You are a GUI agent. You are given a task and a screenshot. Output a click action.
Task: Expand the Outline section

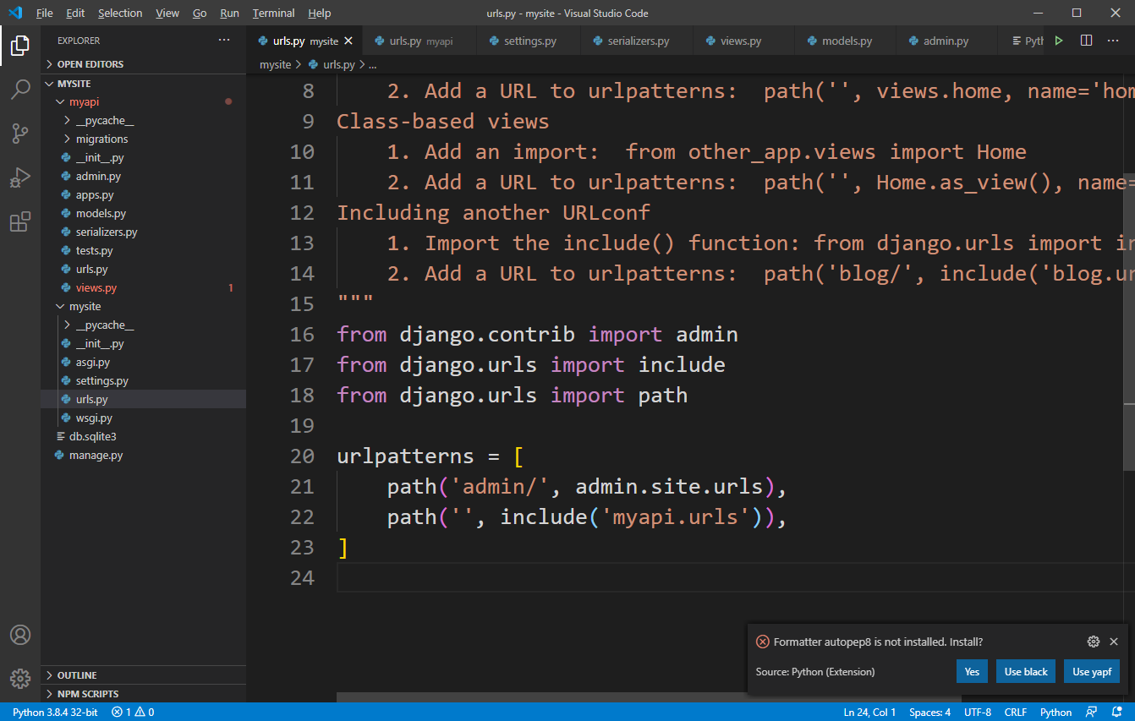[x=143, y=675]
